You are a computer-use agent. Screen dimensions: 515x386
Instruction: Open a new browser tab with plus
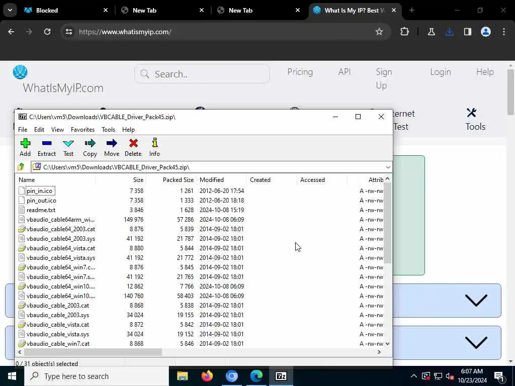[411, 11]
